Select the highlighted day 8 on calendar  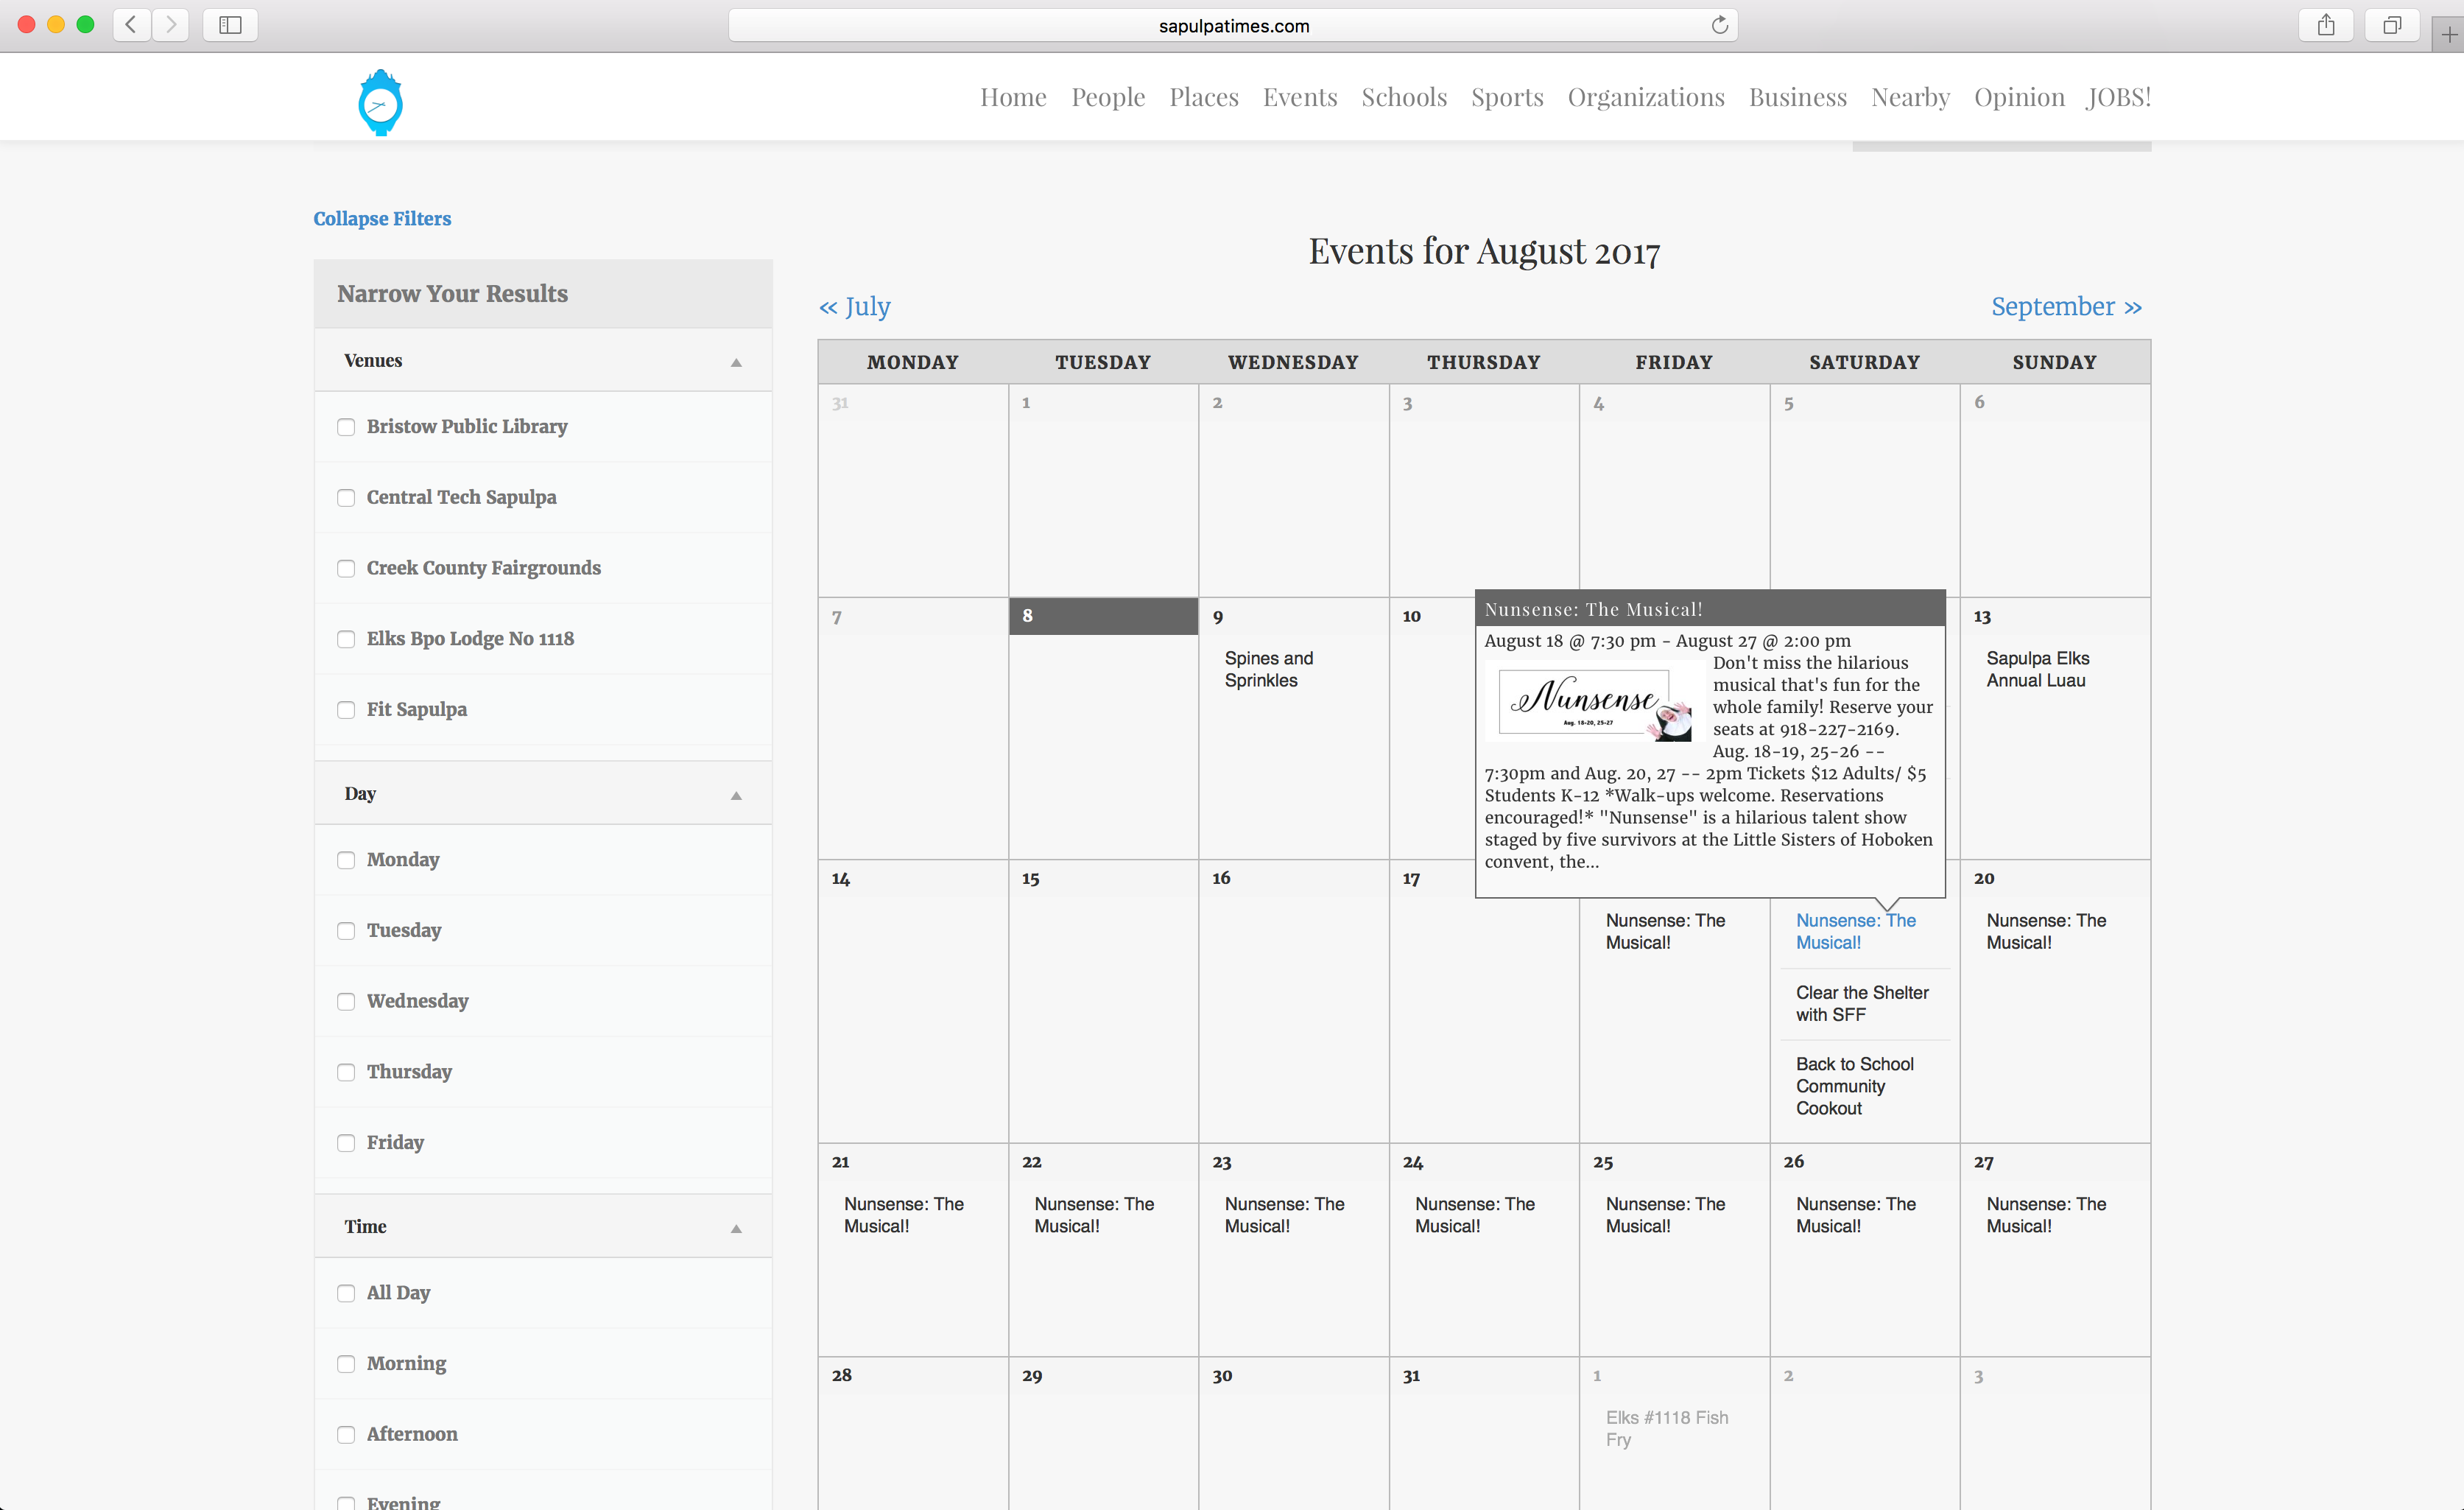(x=1103, y=616)
